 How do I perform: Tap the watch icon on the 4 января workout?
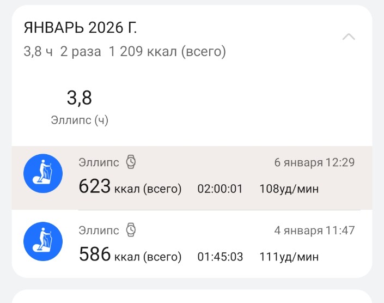tap(131, 230)
